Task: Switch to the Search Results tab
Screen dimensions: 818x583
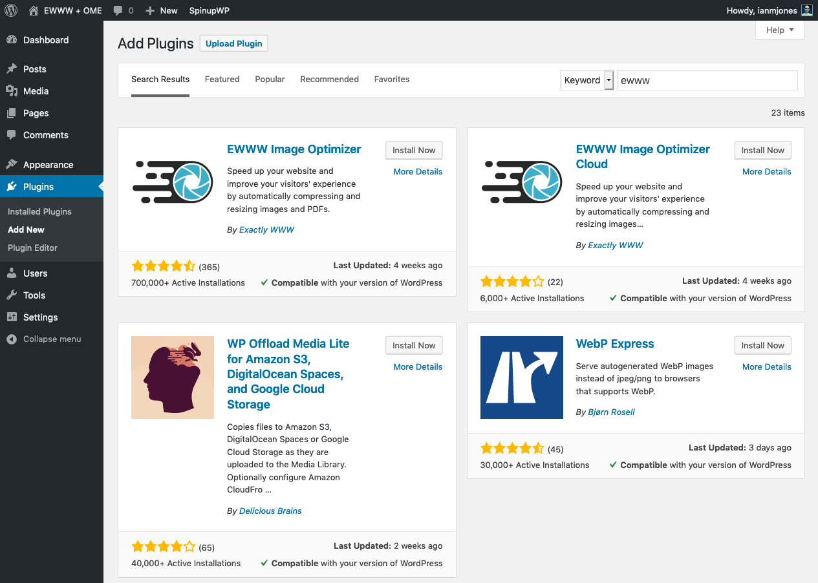Action: click(160, 79)
